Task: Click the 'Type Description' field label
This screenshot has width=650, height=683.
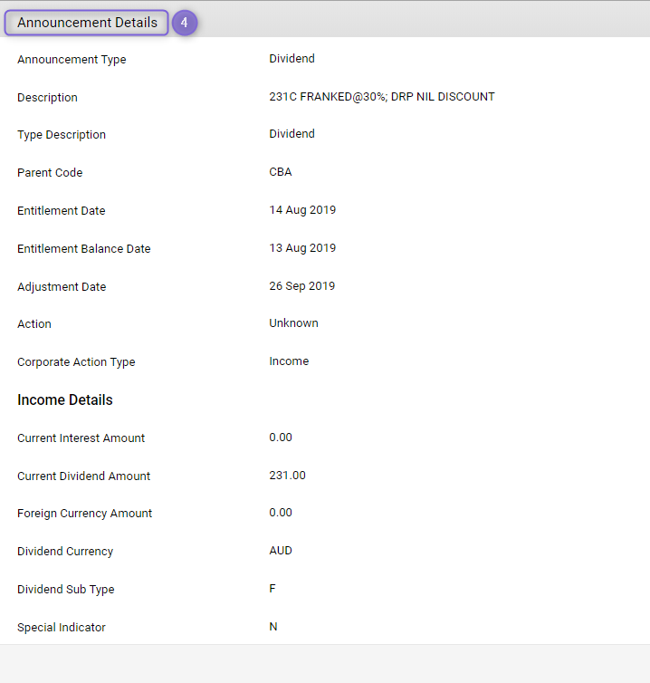Action: pos(62,135)
